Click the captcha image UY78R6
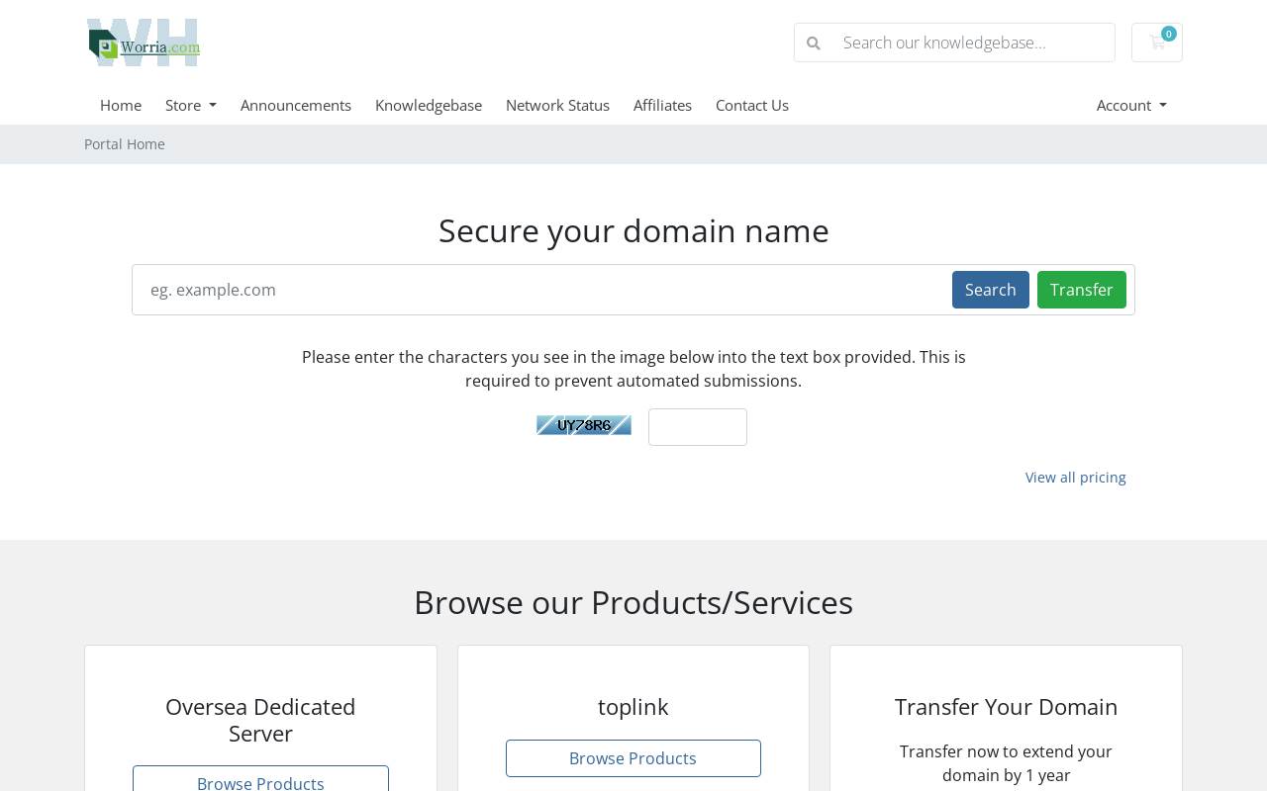 (x=584, y=425)
